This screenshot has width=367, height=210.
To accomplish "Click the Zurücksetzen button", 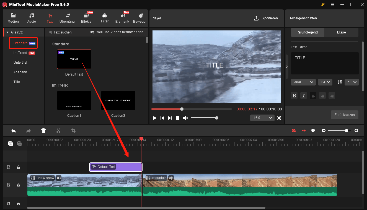I will [x=344, y=115].
